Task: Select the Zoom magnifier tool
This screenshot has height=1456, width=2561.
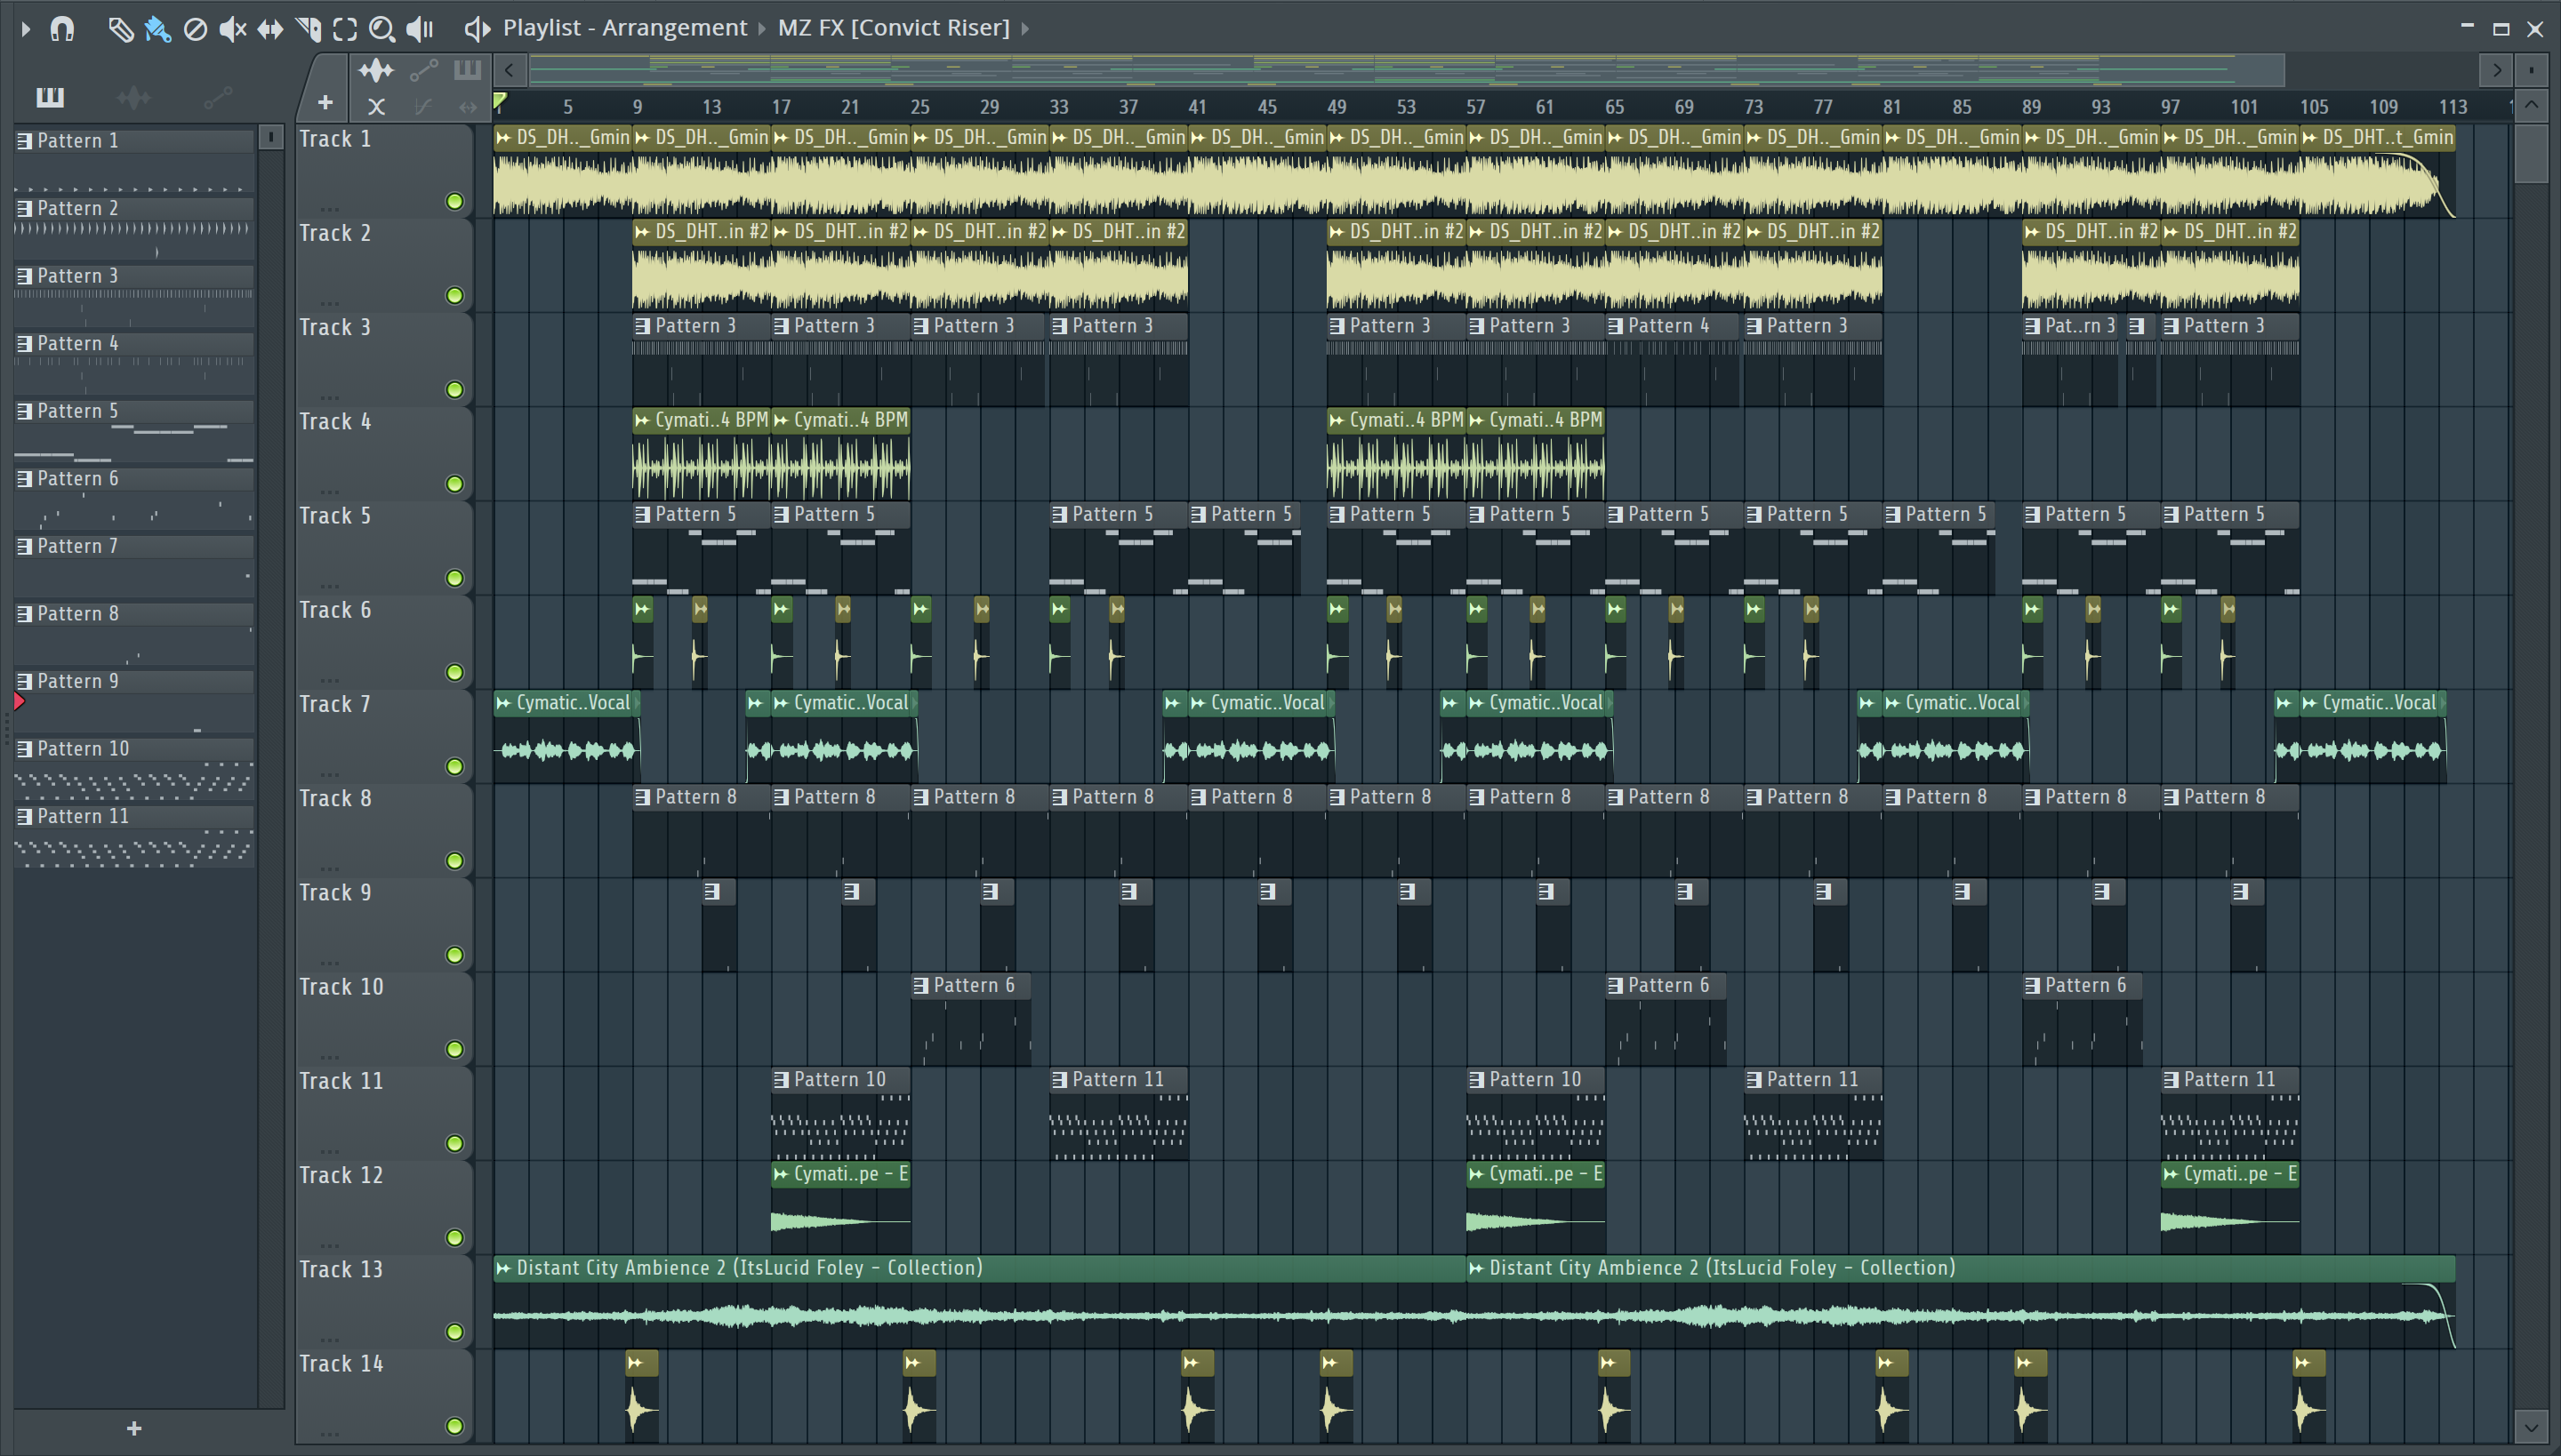Action: [382, 29]
